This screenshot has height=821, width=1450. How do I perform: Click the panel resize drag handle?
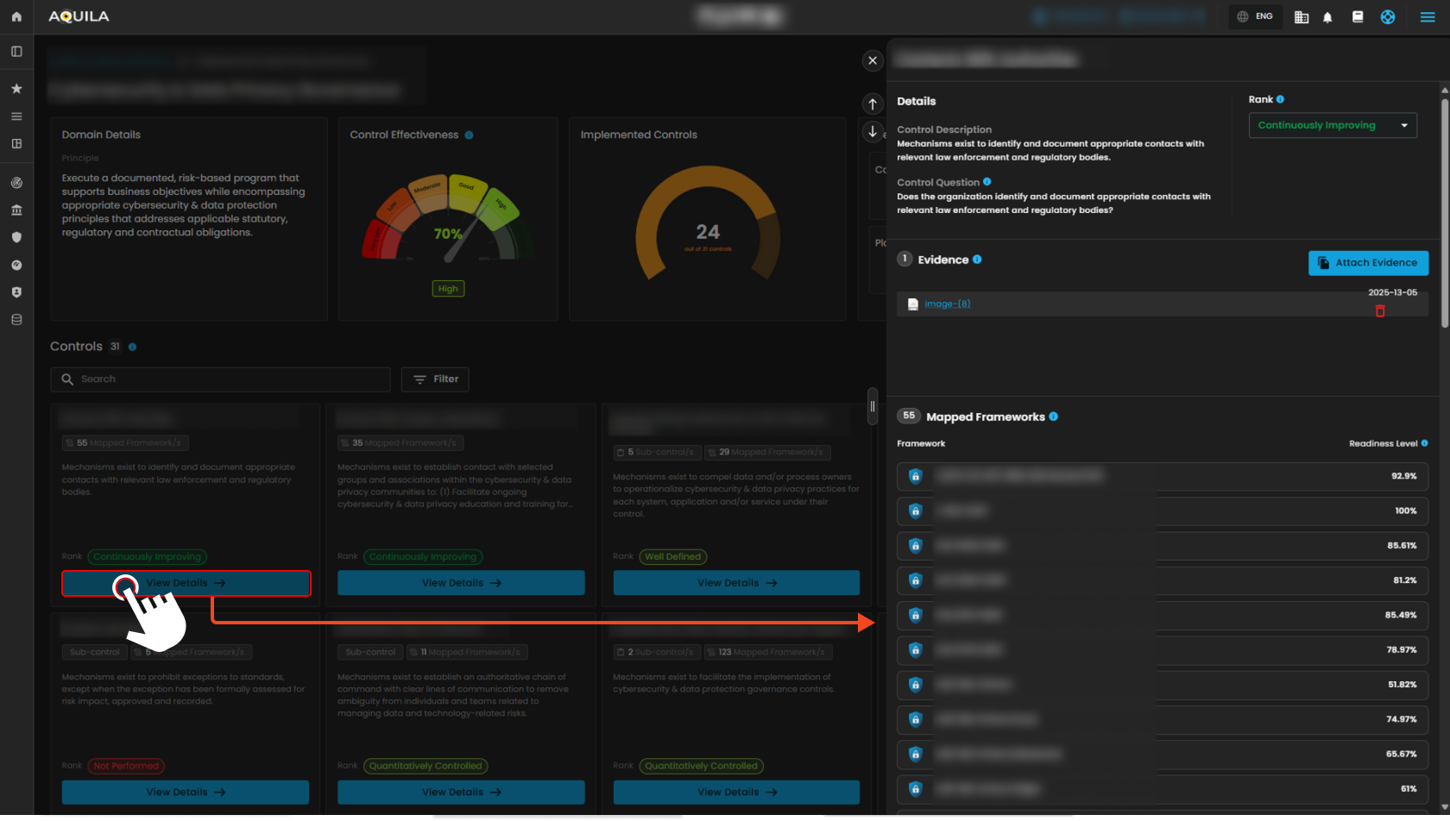pos(873,406)
